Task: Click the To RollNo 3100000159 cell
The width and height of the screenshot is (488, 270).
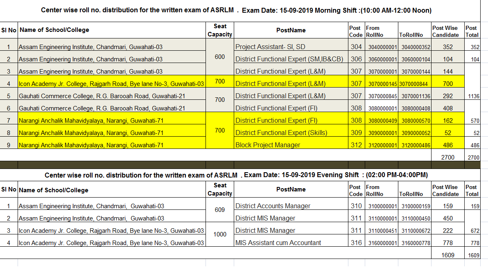Action: tap(415, 204)
